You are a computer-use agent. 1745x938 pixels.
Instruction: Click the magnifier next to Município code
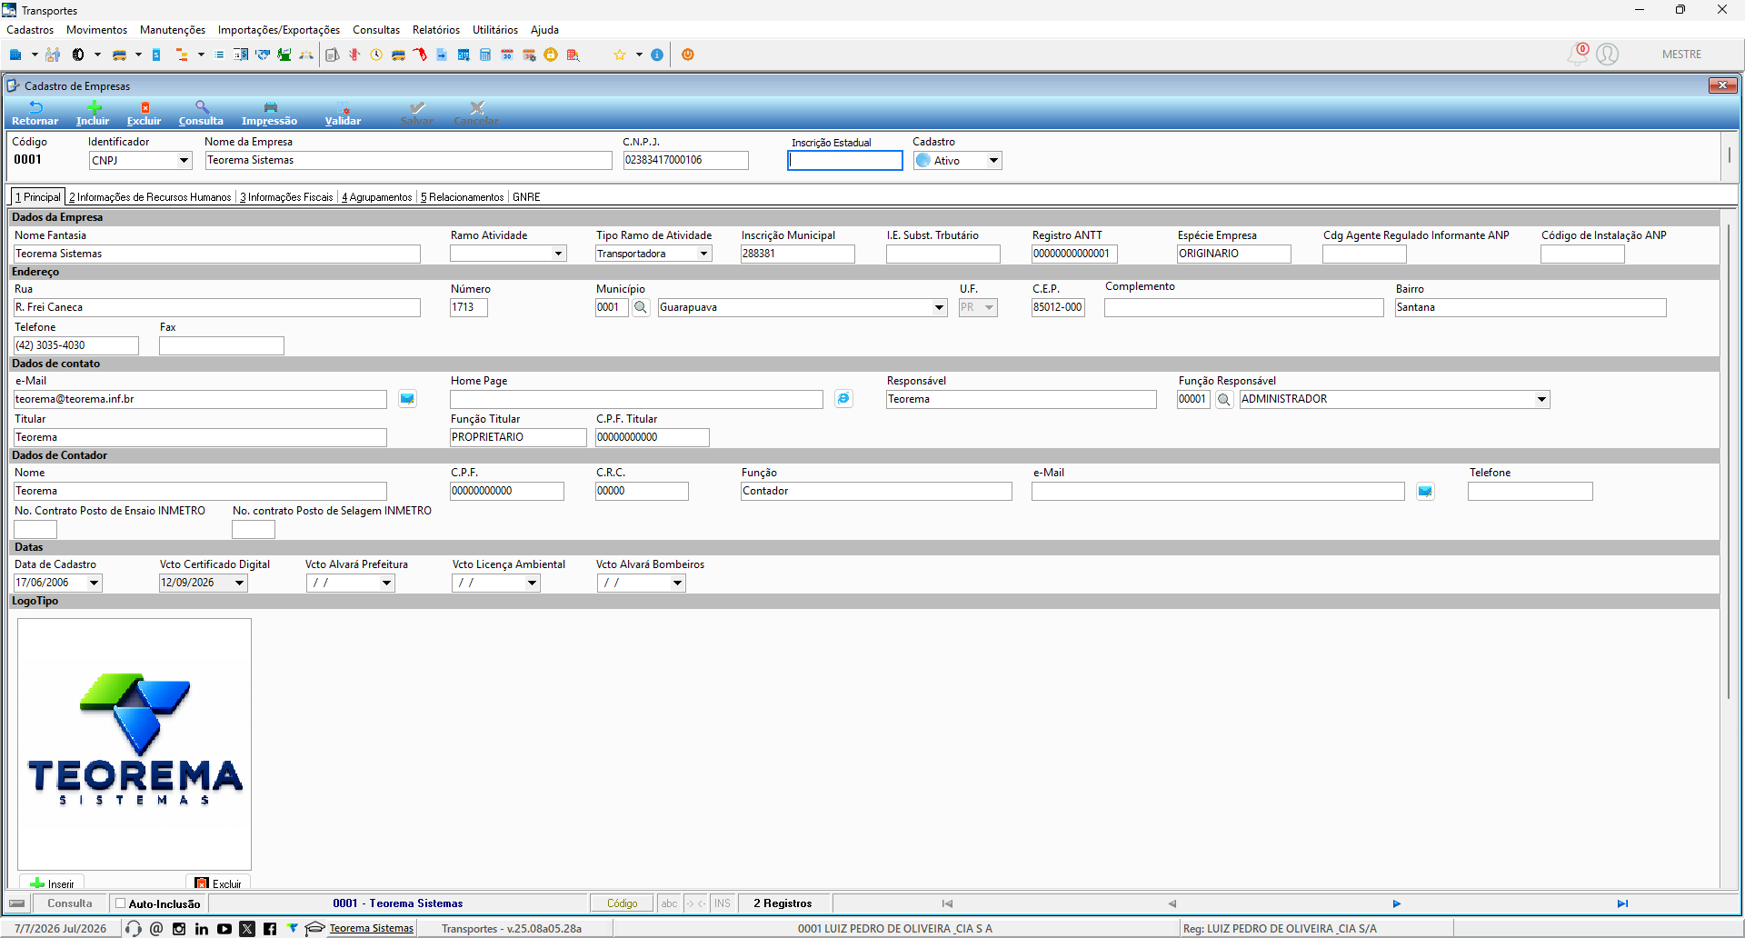(x=641, y=307)
